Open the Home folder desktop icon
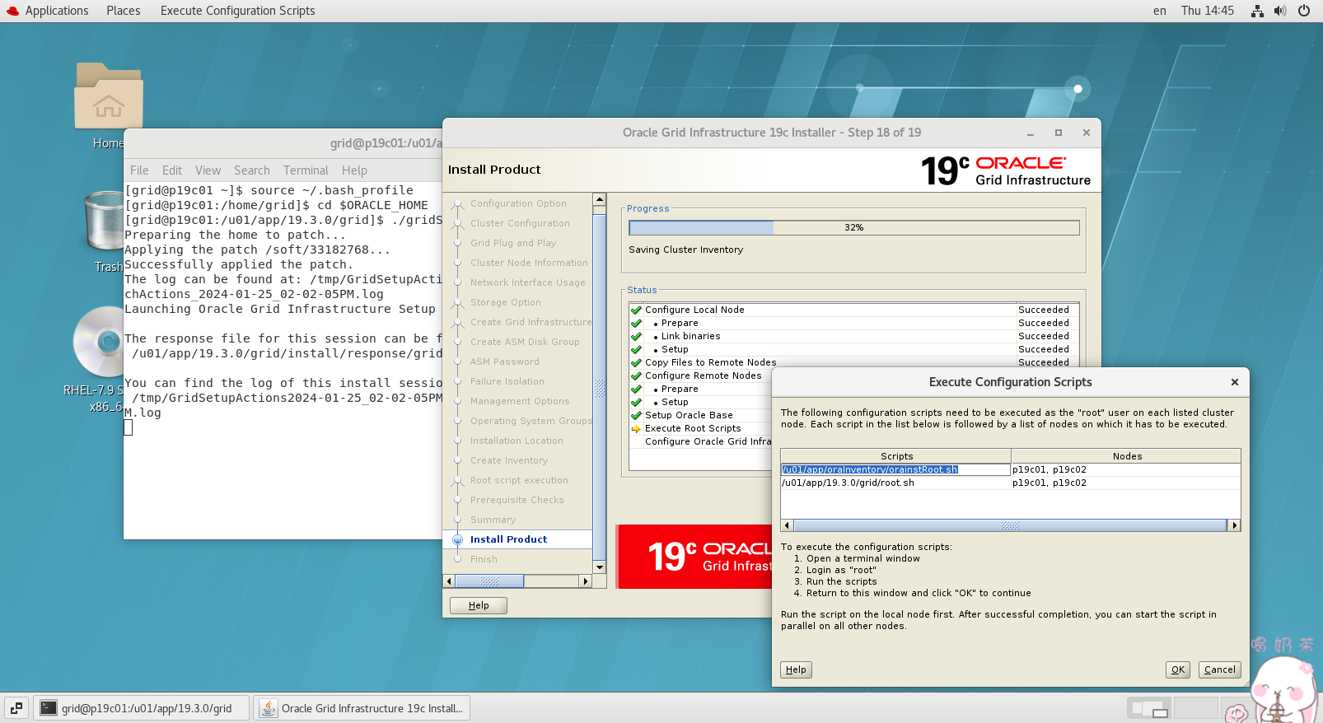The image size is (1323, 723). tap(108, 96)
